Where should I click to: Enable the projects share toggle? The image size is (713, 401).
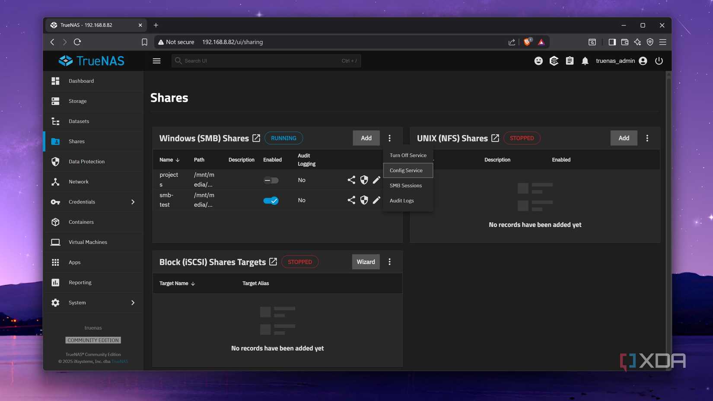(x=271, y=180)
